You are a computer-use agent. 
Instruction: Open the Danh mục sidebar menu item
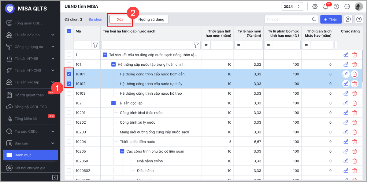(31, 155)
